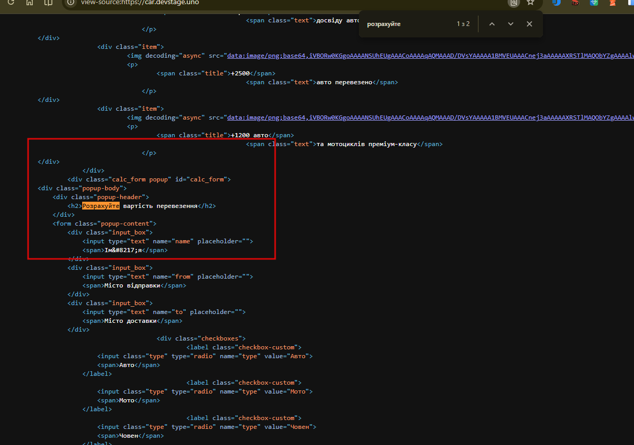
Task: Close the find bar with the X
Action: 529,24
